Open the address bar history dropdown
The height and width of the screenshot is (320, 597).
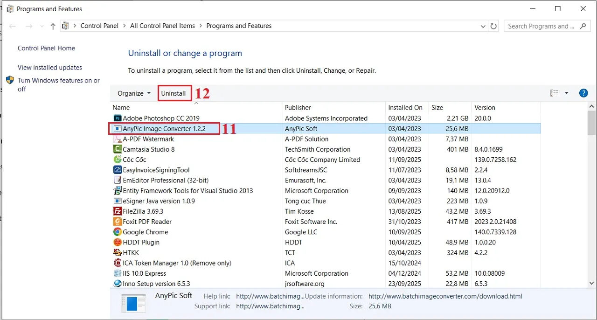tap(483, 26)
